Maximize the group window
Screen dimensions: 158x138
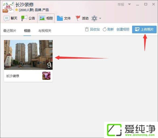click(146, 4)
